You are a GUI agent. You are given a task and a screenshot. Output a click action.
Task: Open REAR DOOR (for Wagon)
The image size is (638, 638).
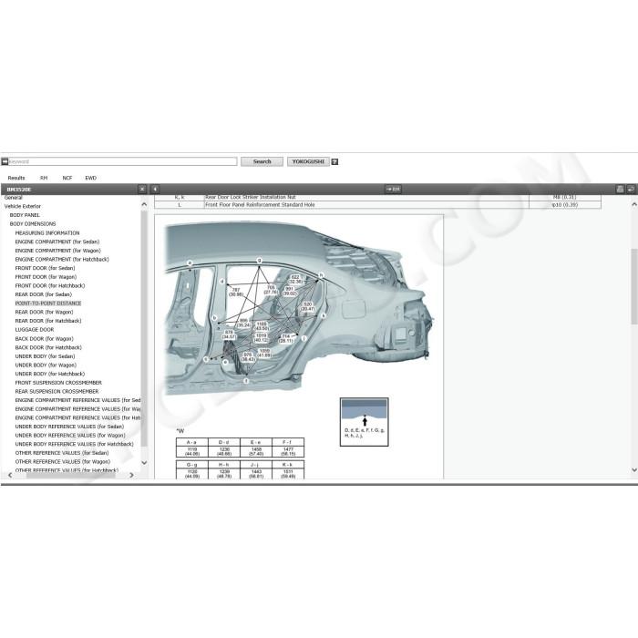point(44,312)
